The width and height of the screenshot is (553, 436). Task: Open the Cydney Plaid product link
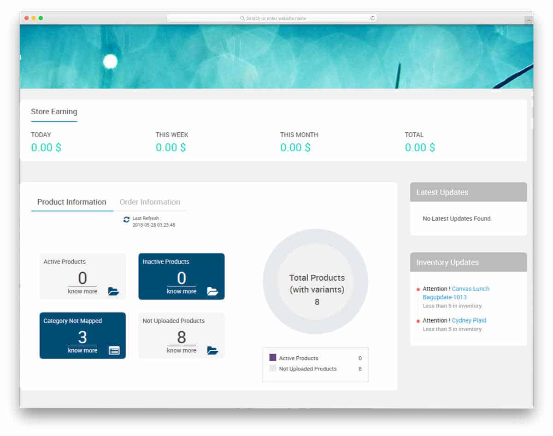click(469, 320)
